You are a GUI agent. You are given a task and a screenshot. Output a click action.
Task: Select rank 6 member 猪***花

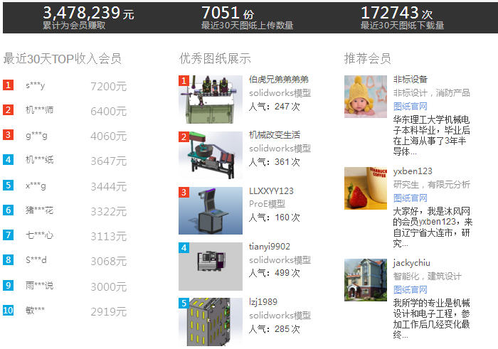[x=39, y=210]
